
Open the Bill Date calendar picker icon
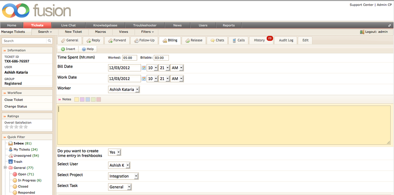point(144,68)
